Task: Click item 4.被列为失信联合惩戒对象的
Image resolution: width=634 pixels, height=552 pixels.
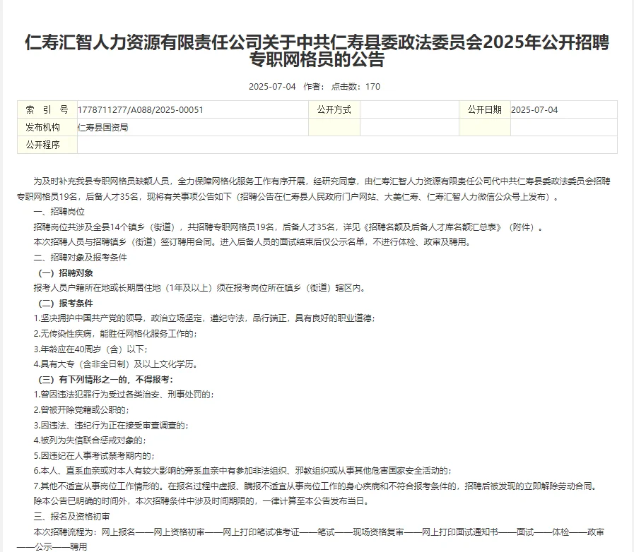Action: tap(90, 440)
